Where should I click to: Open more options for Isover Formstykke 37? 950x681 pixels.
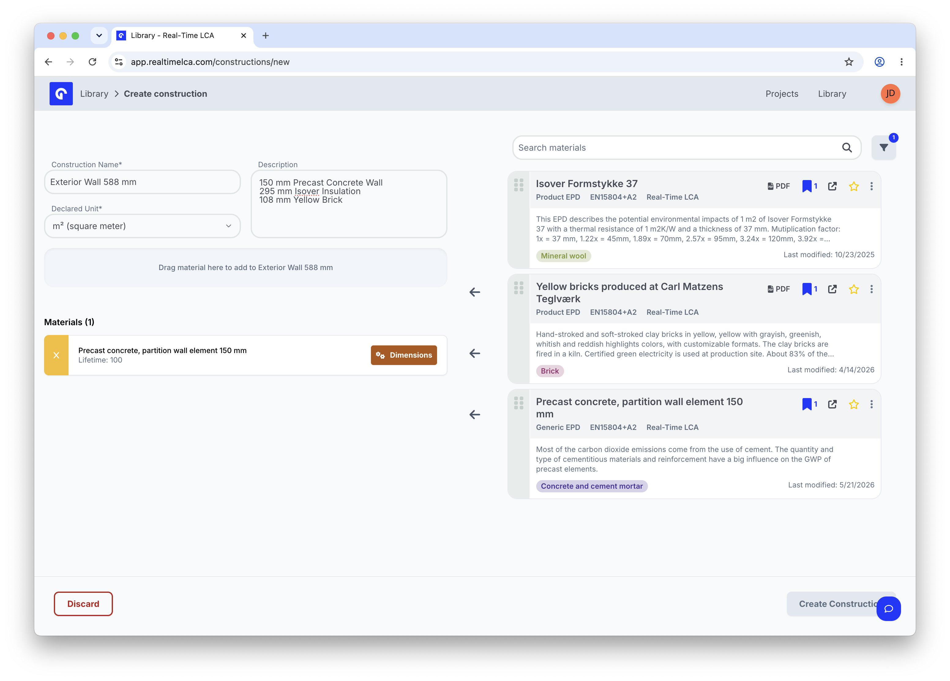[872, 186]
